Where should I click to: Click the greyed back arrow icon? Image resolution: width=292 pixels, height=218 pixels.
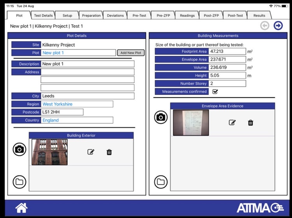pyautogui.click(x=265, y=26)
